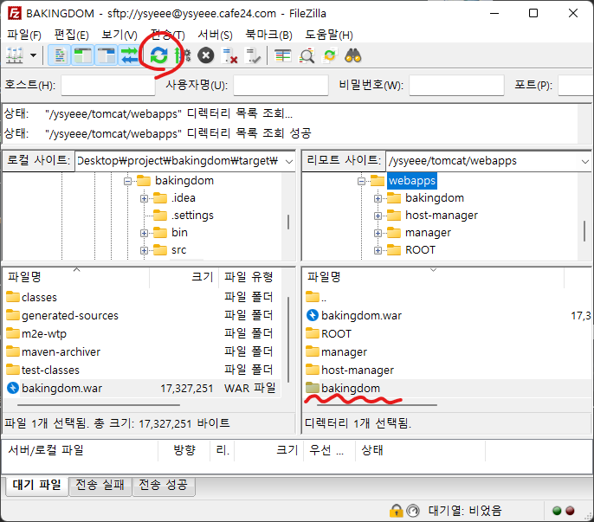594x522 pixels.
Task: Cancel the current operation
Action: click(206, 55)
